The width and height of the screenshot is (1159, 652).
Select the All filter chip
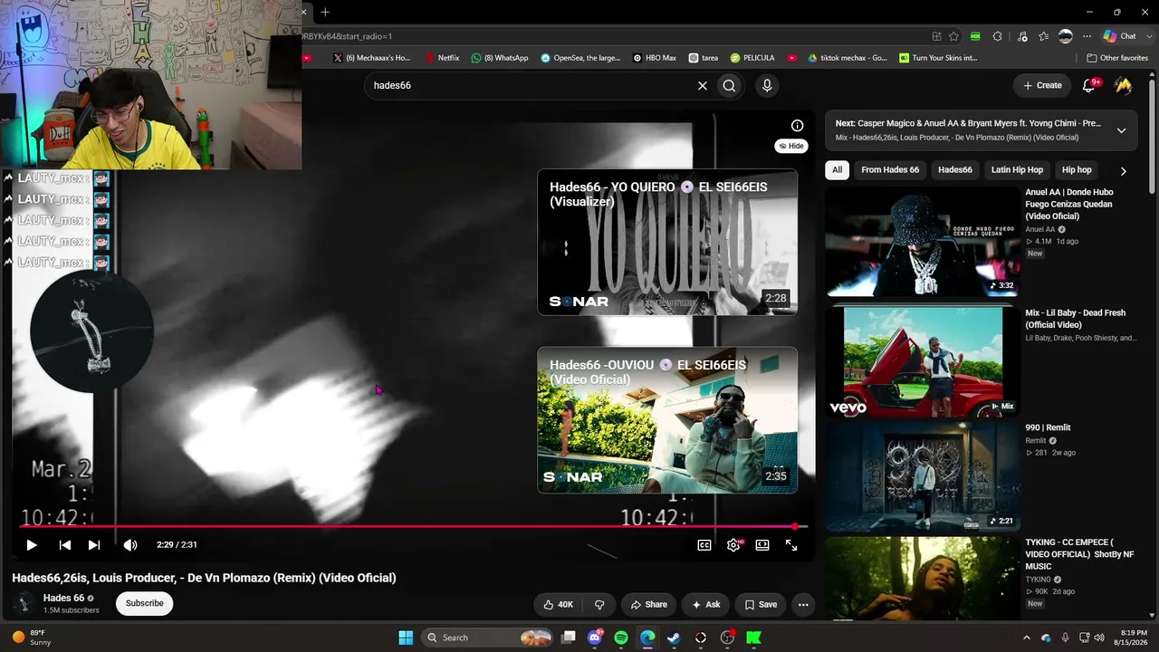coord(837,169)
